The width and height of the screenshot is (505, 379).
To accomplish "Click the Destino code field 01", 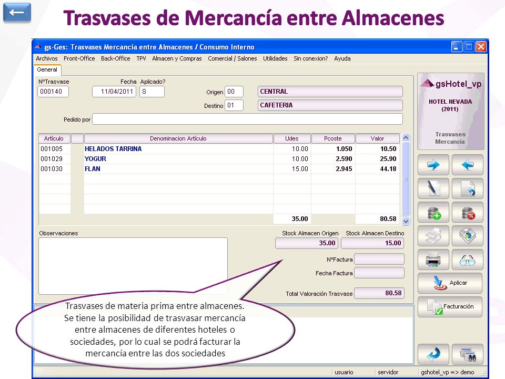I will (x=234, y=105).
